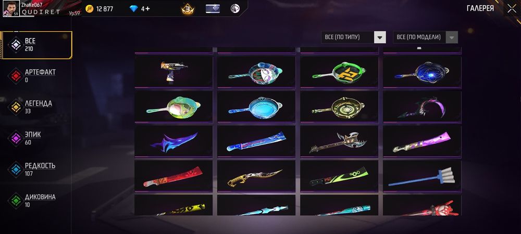Select the Все category showing 210
Screen dimensions: 521x234
click(36, 45)
